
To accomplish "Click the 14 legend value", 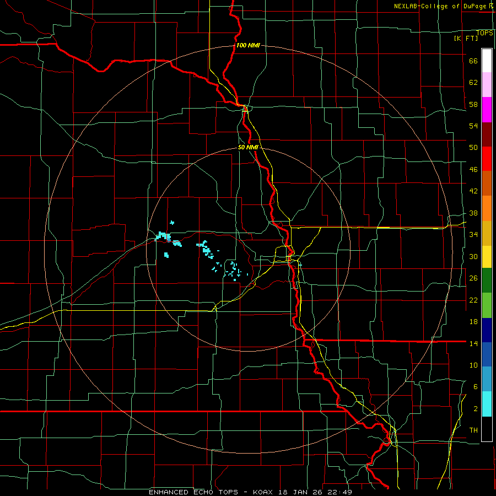I will (x=473, y=343).
